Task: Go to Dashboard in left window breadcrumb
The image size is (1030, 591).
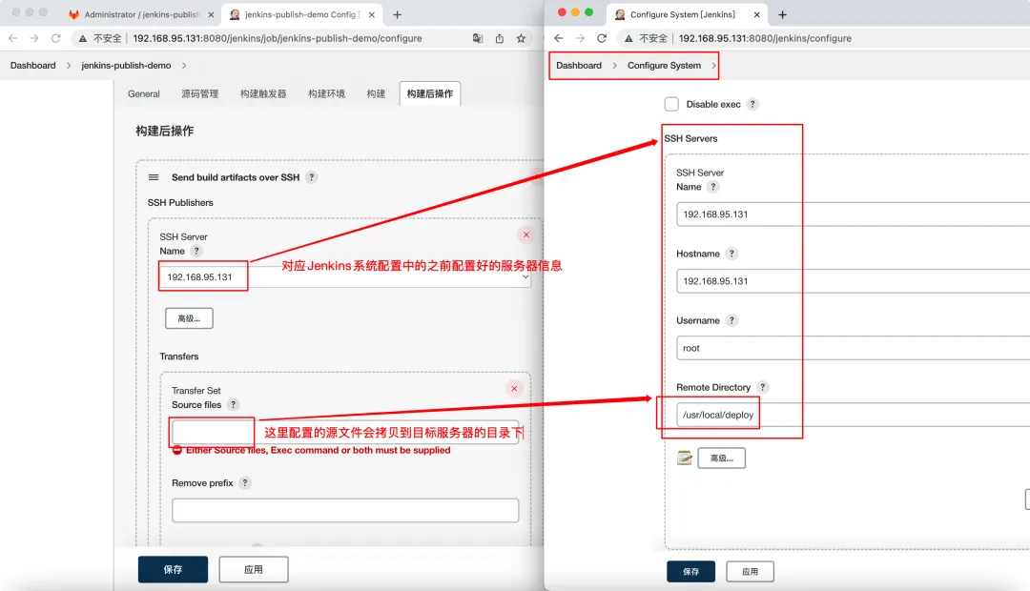Action: pyautogui.click(x=32, y=65)
